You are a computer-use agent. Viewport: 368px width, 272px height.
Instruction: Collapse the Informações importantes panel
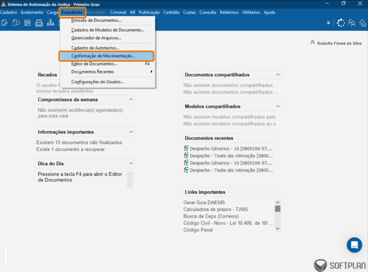(131, 132)
